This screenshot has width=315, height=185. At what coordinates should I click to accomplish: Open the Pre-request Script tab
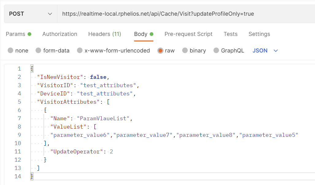point(188,34)
